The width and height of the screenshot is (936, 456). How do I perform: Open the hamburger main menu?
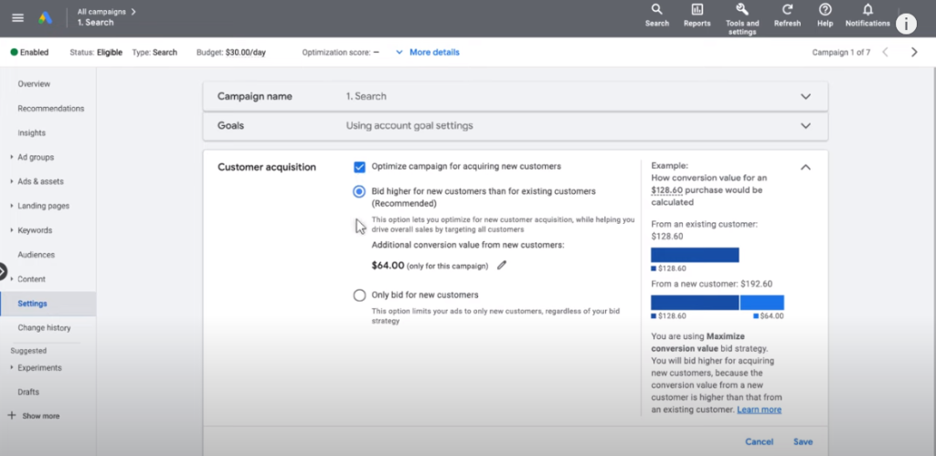pyautogui.click(x=17, y=17)
